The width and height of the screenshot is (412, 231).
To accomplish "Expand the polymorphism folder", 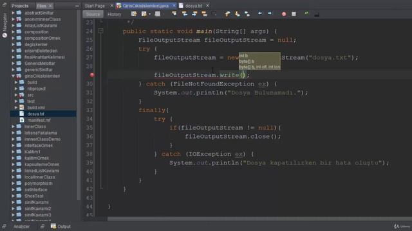I will 13,183.
